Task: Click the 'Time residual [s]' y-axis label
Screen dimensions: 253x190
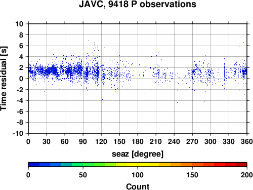Action: (4, 79)
